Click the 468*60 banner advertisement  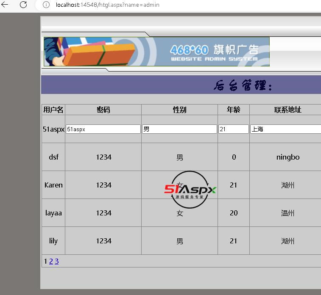[x=156, y=52]
